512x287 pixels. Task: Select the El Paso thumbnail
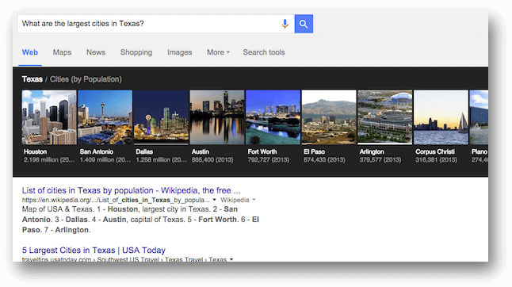tap(329, 117)
